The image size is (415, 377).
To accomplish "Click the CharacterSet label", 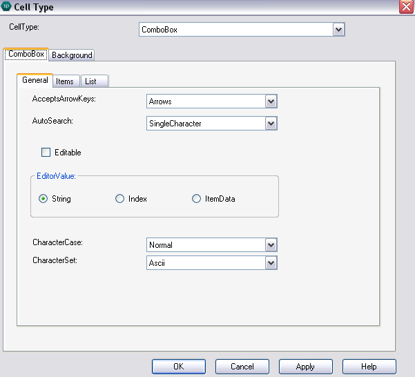I will coord(55,260).
